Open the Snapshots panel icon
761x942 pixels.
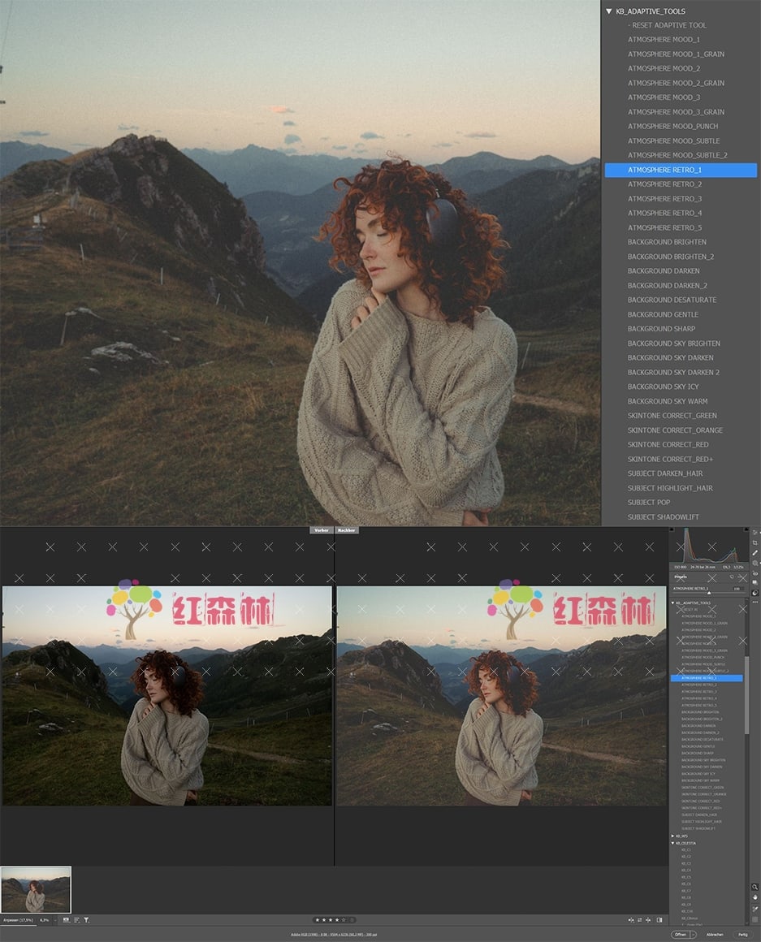(x=755, y=583)
